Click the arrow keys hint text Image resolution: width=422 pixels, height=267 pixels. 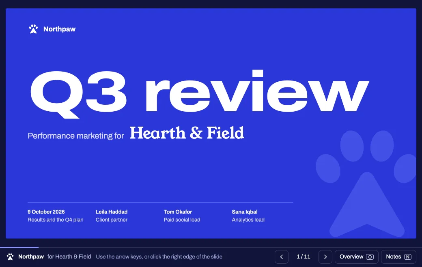pyautogui.click(x=159, y=257)
